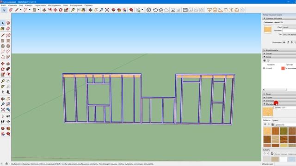Open the Tools (Инструменты) menu

[55, 5]
